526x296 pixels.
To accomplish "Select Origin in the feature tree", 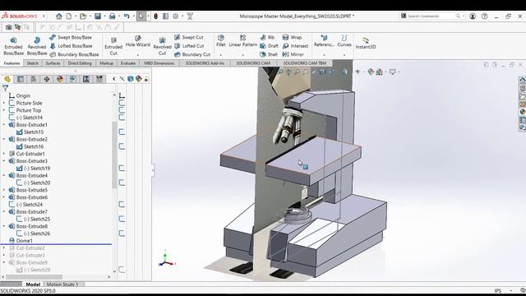I will click(x=23, y=95).
